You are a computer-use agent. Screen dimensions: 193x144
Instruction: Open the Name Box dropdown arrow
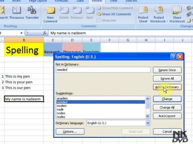21,33
